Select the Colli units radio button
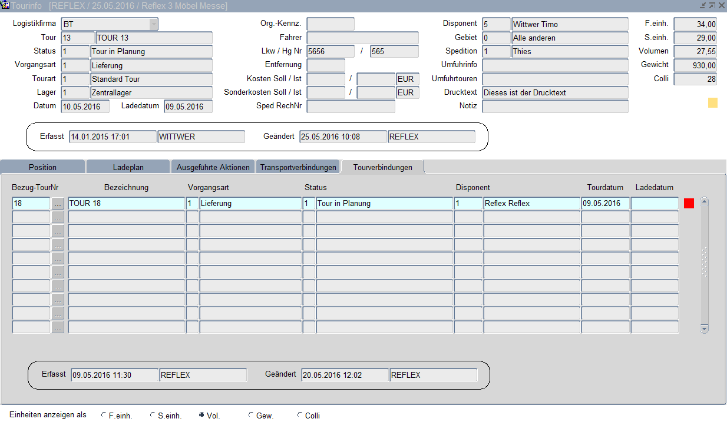 [300, 416]
